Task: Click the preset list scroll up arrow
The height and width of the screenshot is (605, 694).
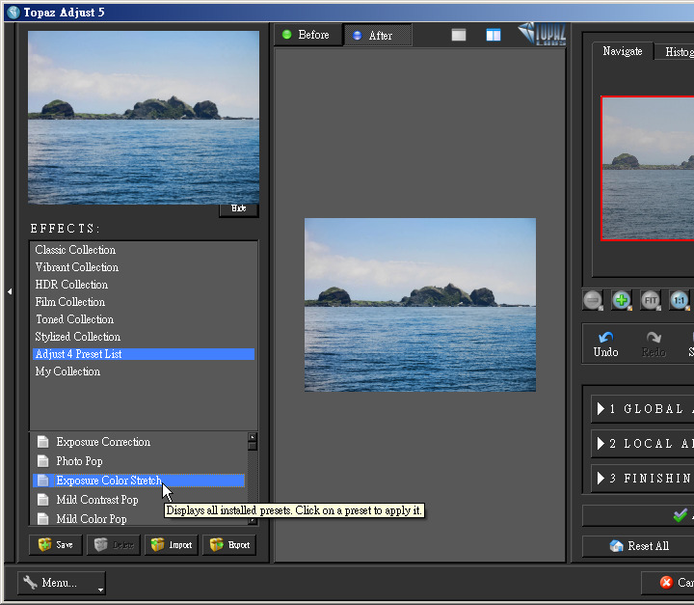Action: (253, 437)
